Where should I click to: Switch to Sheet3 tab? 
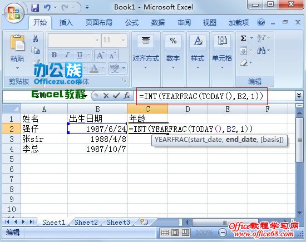(x=119, y=223)
